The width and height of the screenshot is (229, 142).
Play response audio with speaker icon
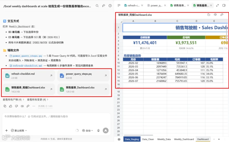click(22, 106)
